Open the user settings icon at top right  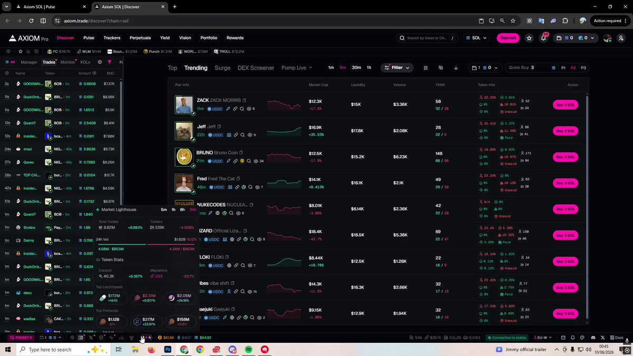point(620,38)
